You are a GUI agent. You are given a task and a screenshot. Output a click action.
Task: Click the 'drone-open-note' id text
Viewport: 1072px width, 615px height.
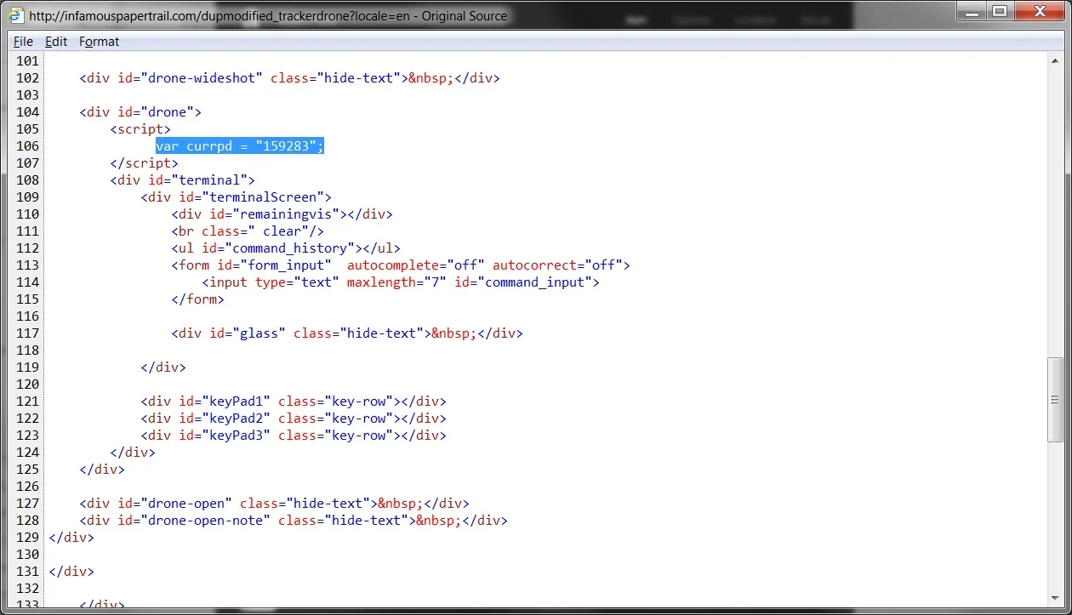(x=206, y=520)
